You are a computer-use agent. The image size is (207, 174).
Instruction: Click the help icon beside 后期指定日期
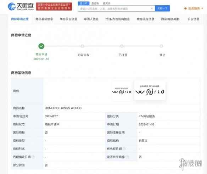[33, 157]
